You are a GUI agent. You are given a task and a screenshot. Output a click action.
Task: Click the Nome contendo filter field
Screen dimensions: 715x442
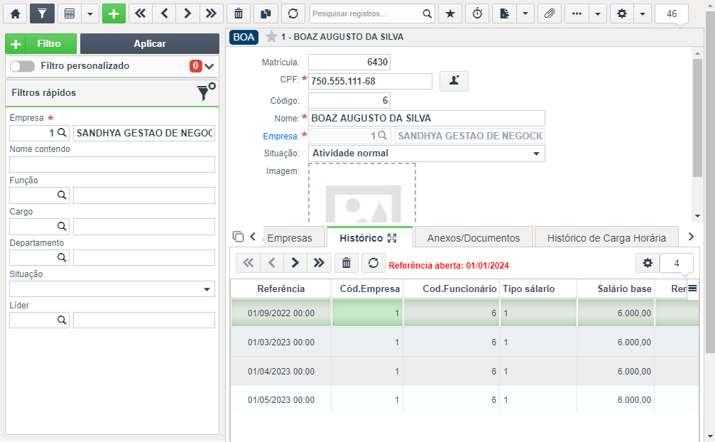coord(112,164)
